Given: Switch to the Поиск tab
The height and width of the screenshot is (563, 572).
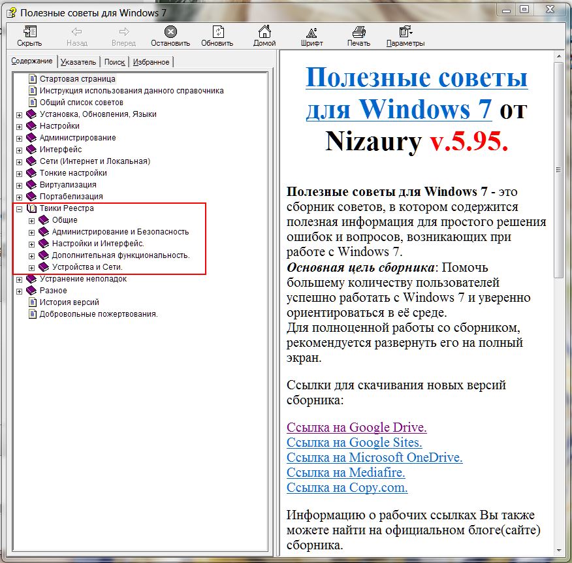Looking at the screenshot, I should coord(114,62).
